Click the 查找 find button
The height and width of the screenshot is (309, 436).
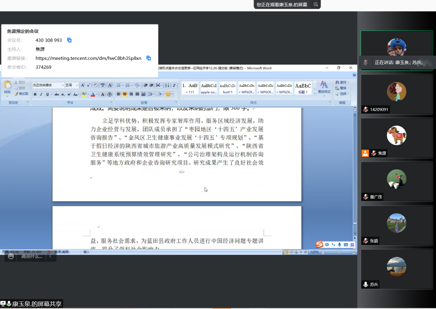click(341, 83)
